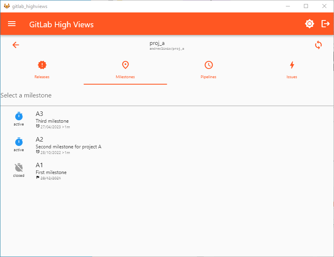Click the Milestones pin icon
Image resolution: width=334 pixels, height=257 pixels.
[125, 65]
